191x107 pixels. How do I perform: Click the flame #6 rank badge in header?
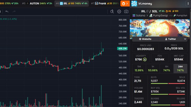168,11
